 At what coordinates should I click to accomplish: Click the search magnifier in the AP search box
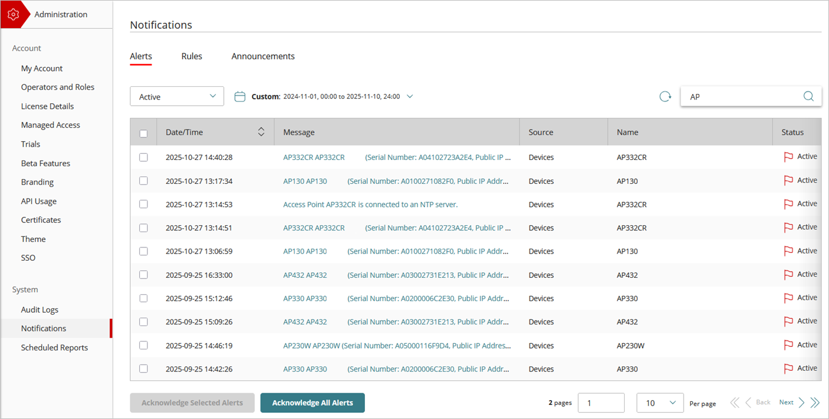tap(808, 96)
